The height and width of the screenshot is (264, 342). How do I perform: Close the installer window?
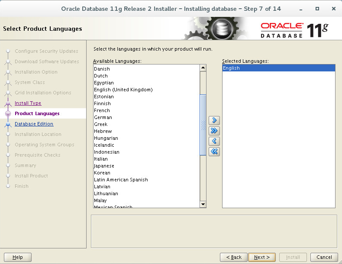coord(333,9)
